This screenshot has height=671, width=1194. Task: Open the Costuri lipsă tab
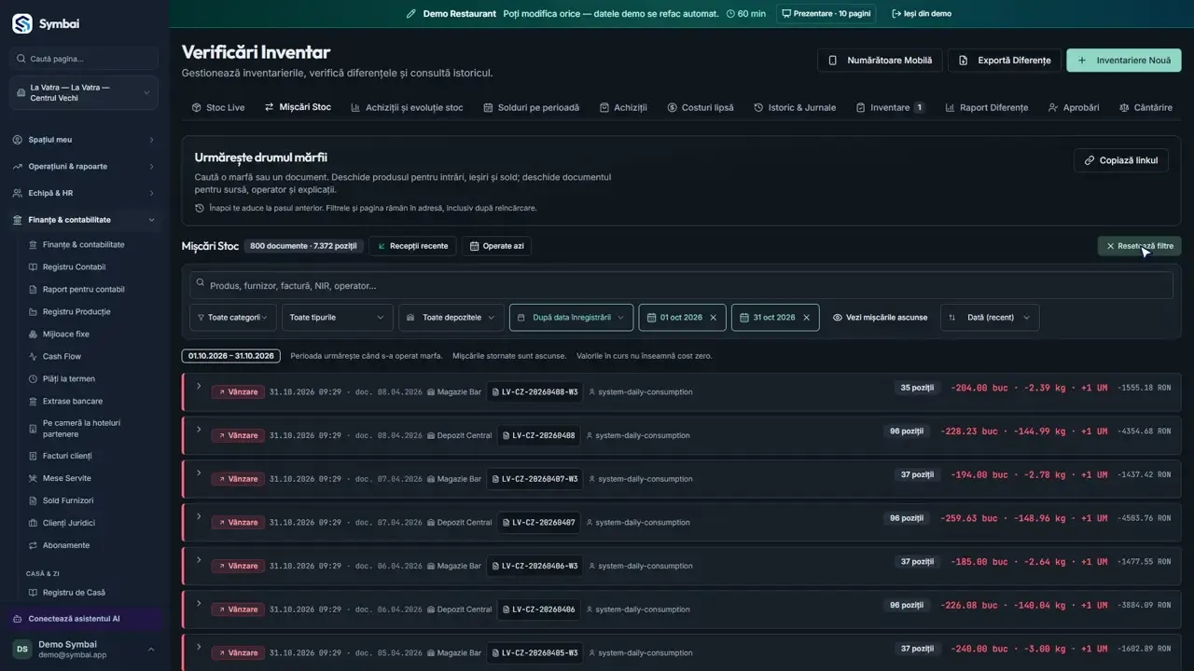tap(701, 108)
